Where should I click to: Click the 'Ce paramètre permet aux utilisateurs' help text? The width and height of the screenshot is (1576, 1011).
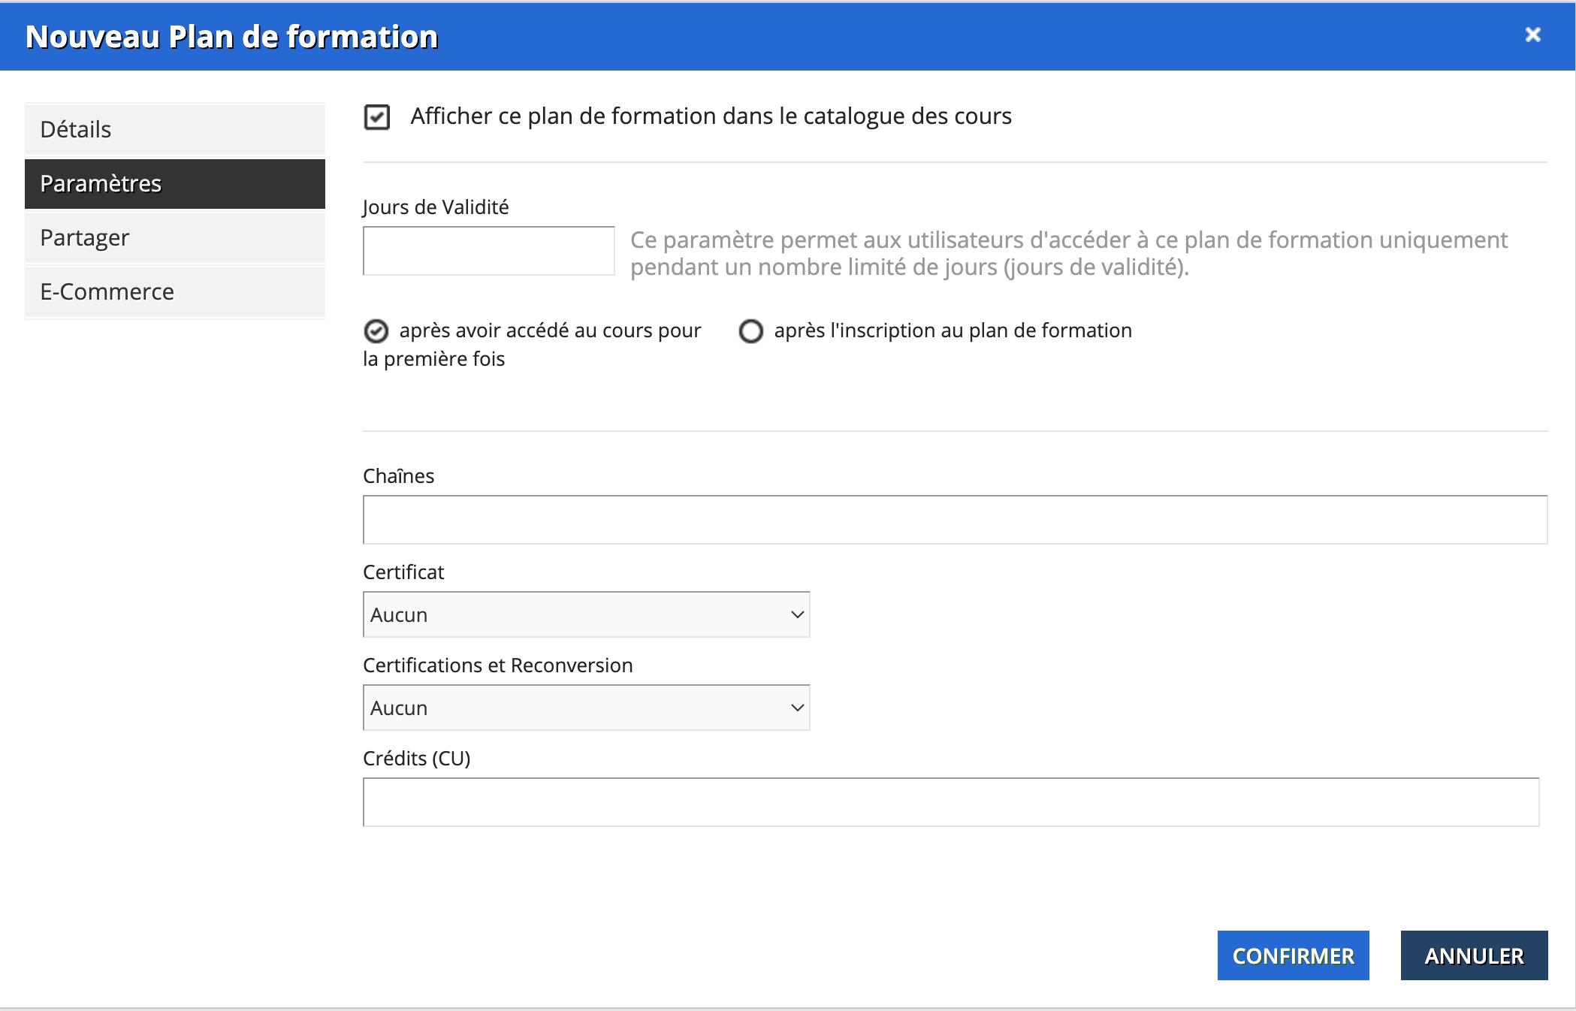pos(1069,254)
